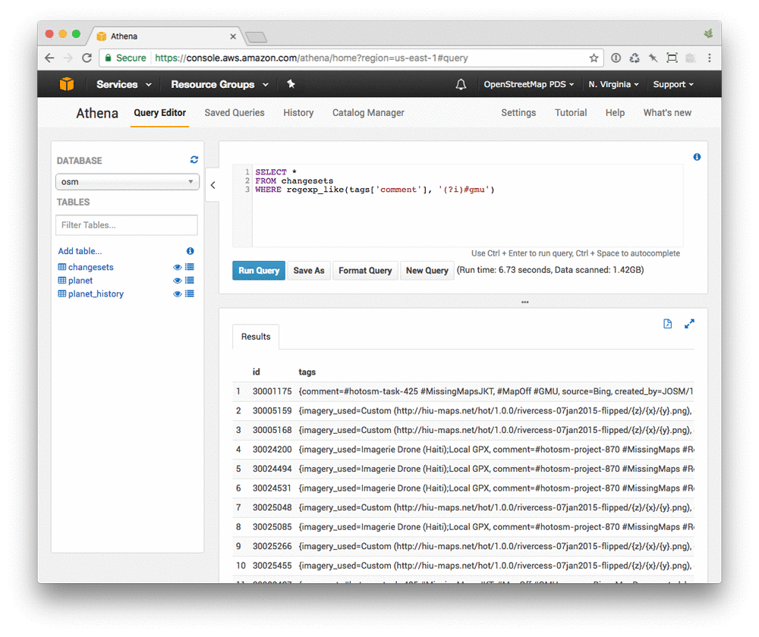Select result row with id 30001175
759x637 pixels.
(x=463, y=391)
